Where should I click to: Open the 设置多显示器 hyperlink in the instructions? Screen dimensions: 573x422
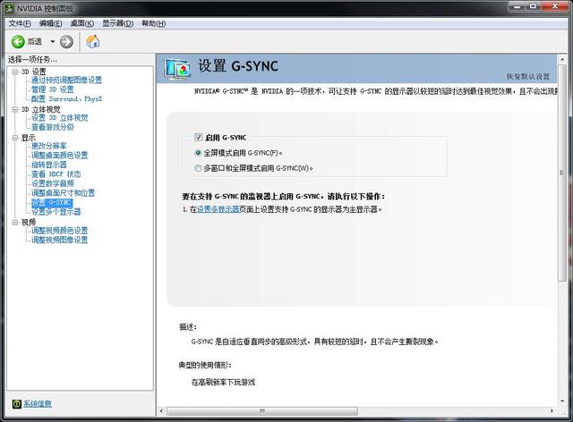pos(218,209)
